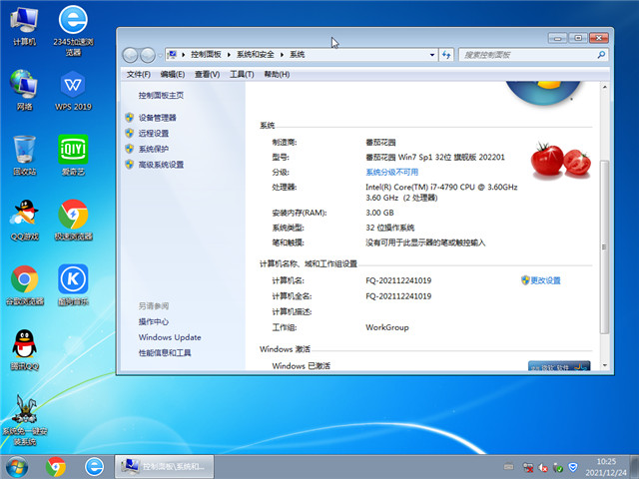Click the 系统分级不可用 link
The height and width of the screenshot is (479, 639).
pyautogui.click(x=392, y=172)
